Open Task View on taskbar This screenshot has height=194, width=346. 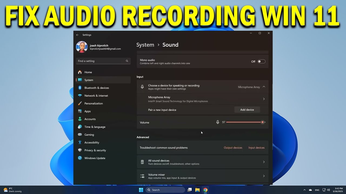click(189, 190)
